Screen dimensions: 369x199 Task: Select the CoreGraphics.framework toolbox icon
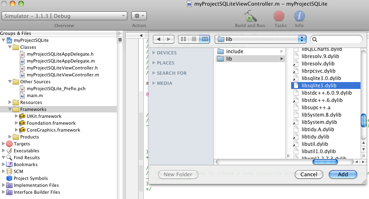point(22,130)
